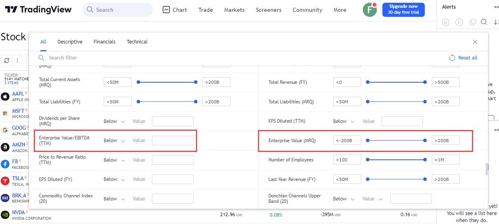Viewport: 499px width, 224px height.
Task: Click the clone alerts icon
Action: pos(473,22)
